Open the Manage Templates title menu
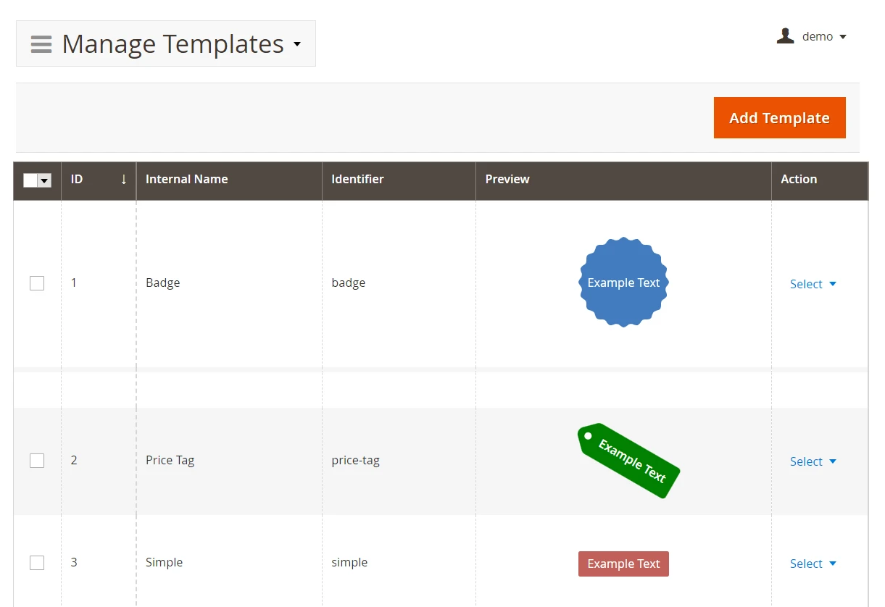This screenshot has width=885, height=607. (x=297, y=44)
